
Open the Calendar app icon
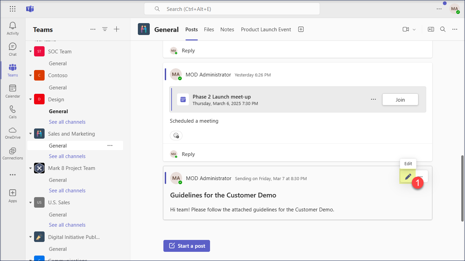point(13,91)
